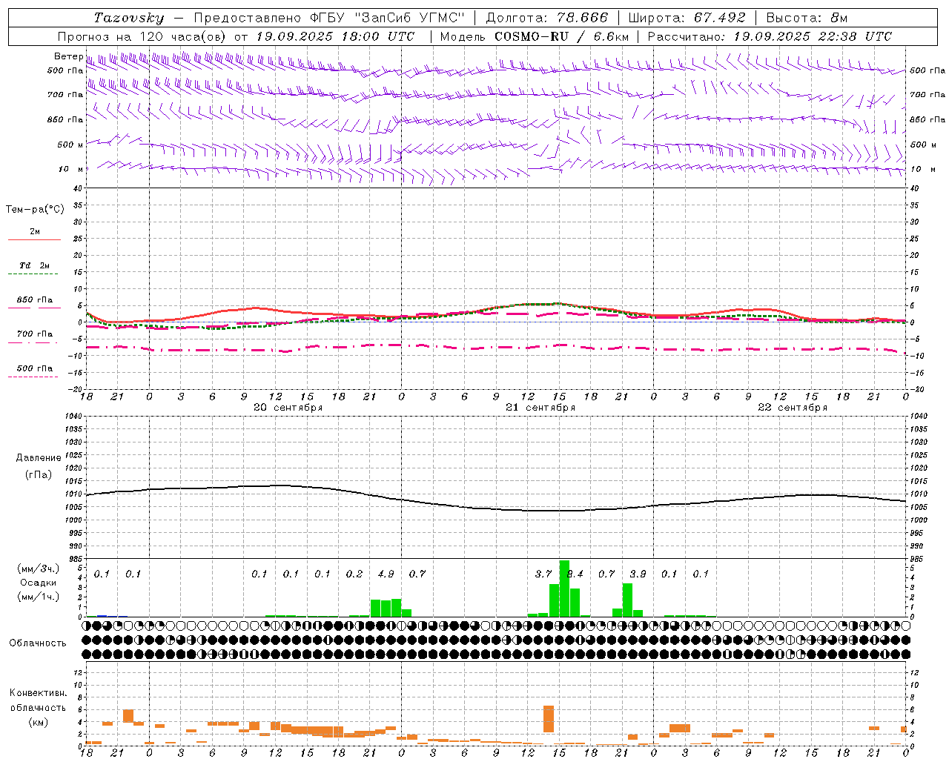949x759 pixels.
Task: Click the 21 сентября date label
Action: [540, 408]
